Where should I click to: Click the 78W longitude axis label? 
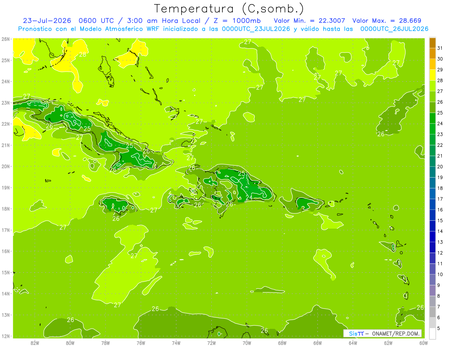click(105, 343)
